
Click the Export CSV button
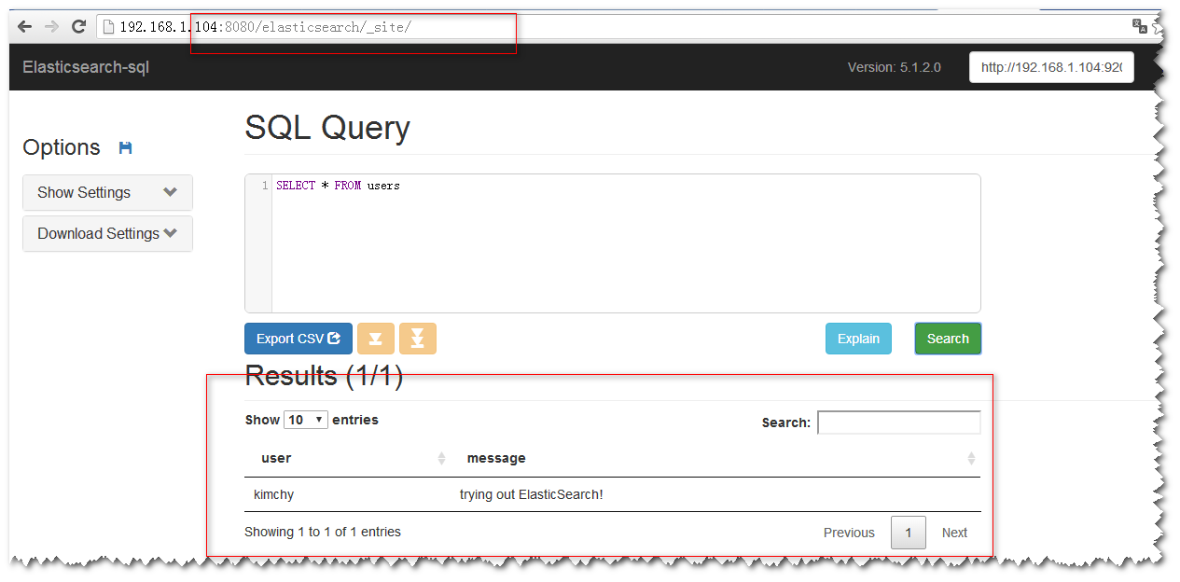pos(298,339)
